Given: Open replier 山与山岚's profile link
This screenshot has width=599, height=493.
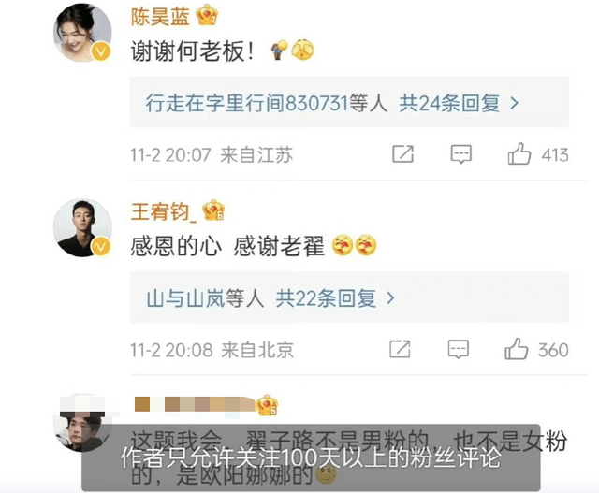Looking at the screenshot, I should click(185, 298).
